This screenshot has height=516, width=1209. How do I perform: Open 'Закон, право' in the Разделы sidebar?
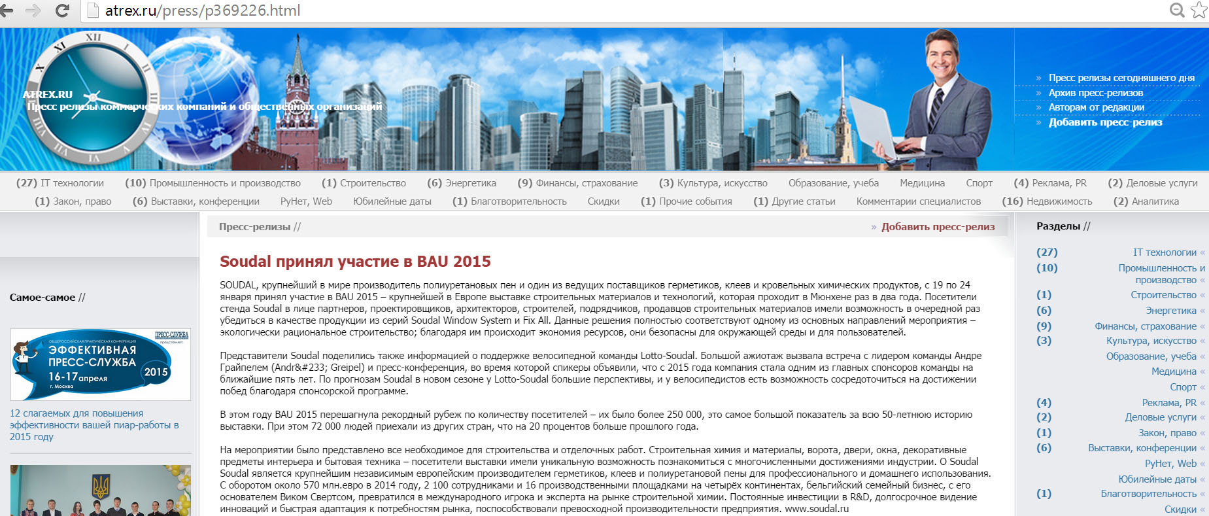(1167, 433)
